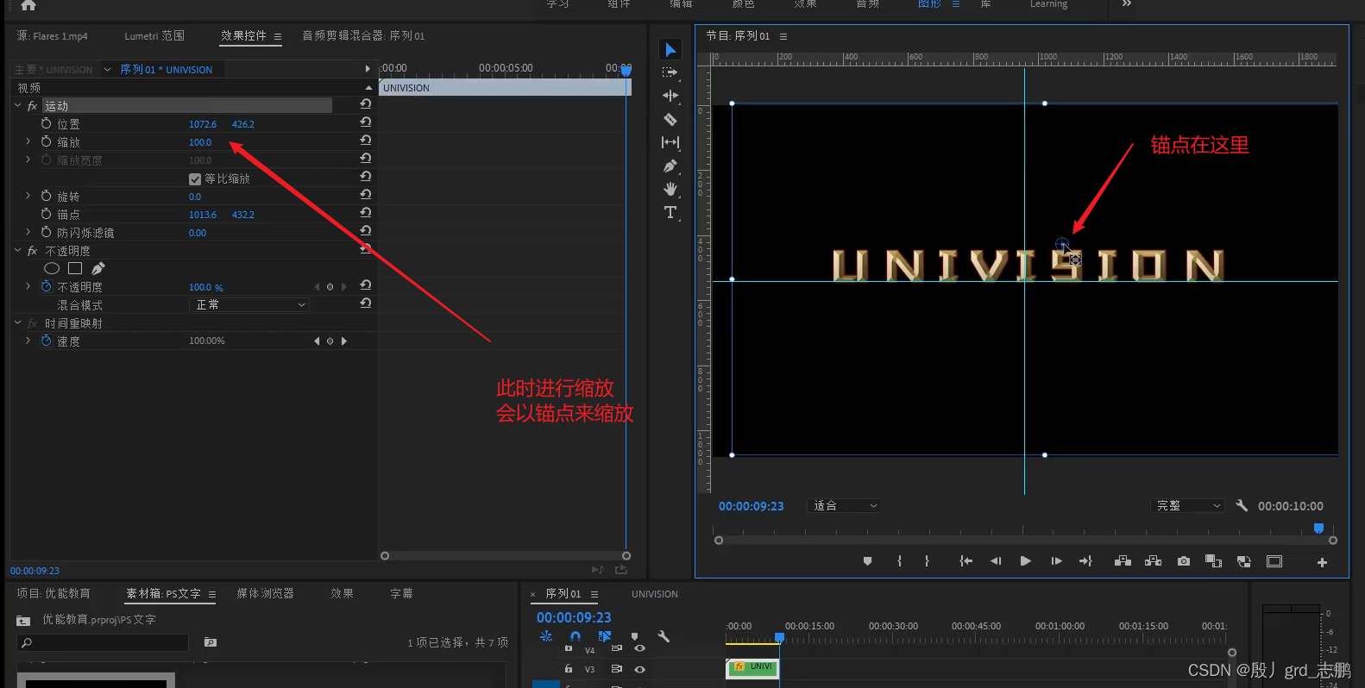Step forward one frame
Image resolution: width=1365 pixels, height=688 pixels.
(x=1056, y=561)
